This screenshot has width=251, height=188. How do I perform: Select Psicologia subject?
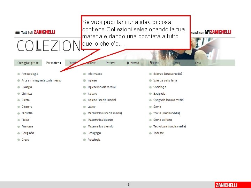tap(94, 140)
